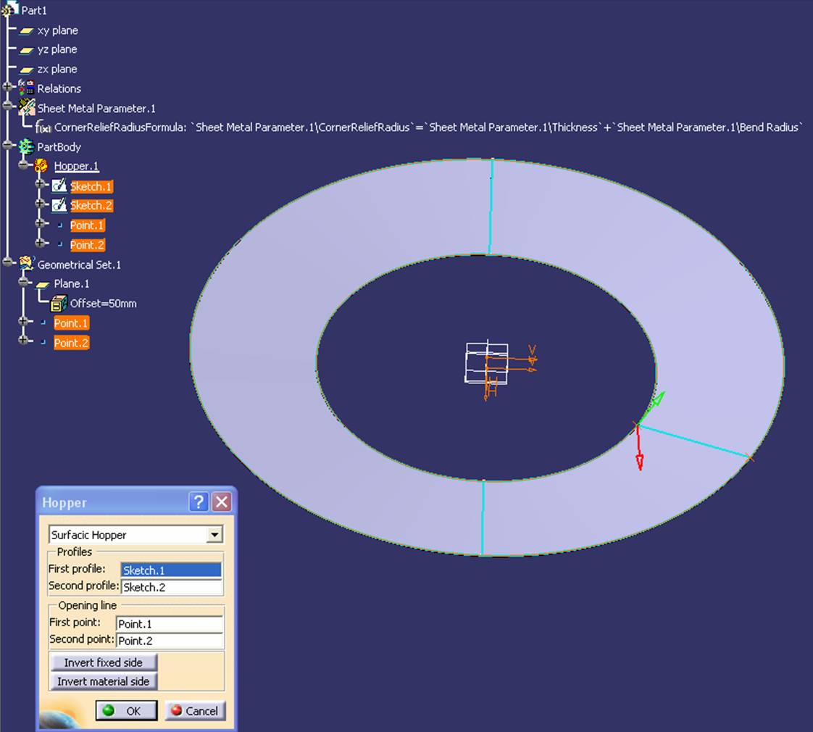Image resolution: width=813 pixels, height=732 pixels.
Task: Click Invert fixed side button
Action: coord(103,662)
